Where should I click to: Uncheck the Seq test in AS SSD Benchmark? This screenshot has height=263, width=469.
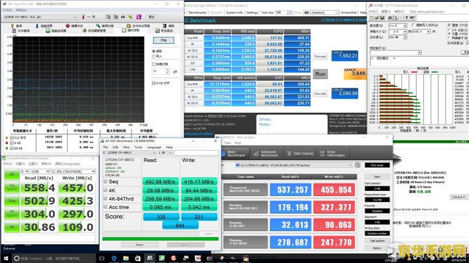click(x=106, y=181)
